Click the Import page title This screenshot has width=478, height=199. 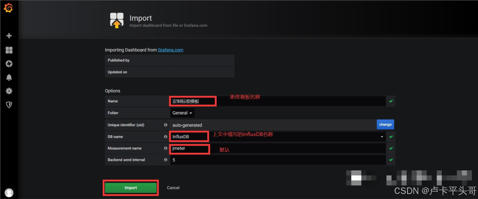(x=141, y=18)
